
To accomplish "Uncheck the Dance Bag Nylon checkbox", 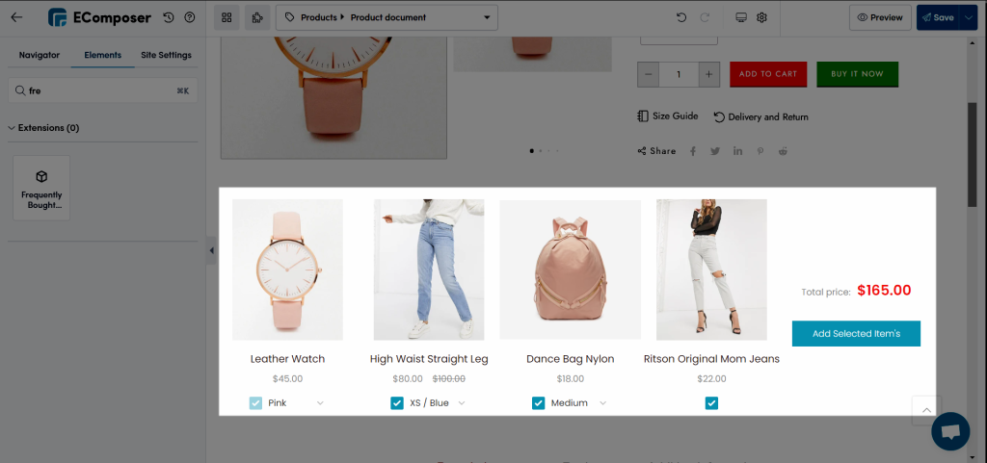I will 538,403.
